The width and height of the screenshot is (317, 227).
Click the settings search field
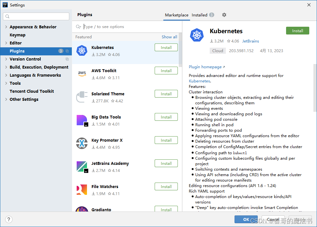tap(36, 16)
